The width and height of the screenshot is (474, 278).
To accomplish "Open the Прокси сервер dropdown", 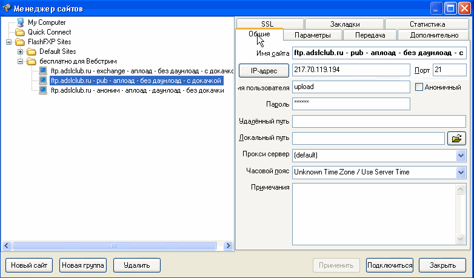I will (x=461, y=156).
